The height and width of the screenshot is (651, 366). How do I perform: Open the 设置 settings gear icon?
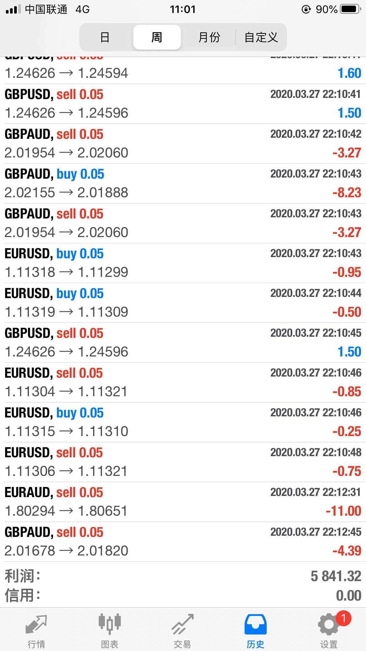[x=328, y=625]
